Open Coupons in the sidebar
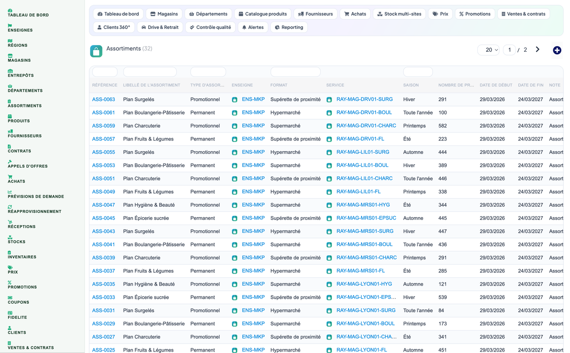Screen dimensions: 570x353 click(19, 300)
